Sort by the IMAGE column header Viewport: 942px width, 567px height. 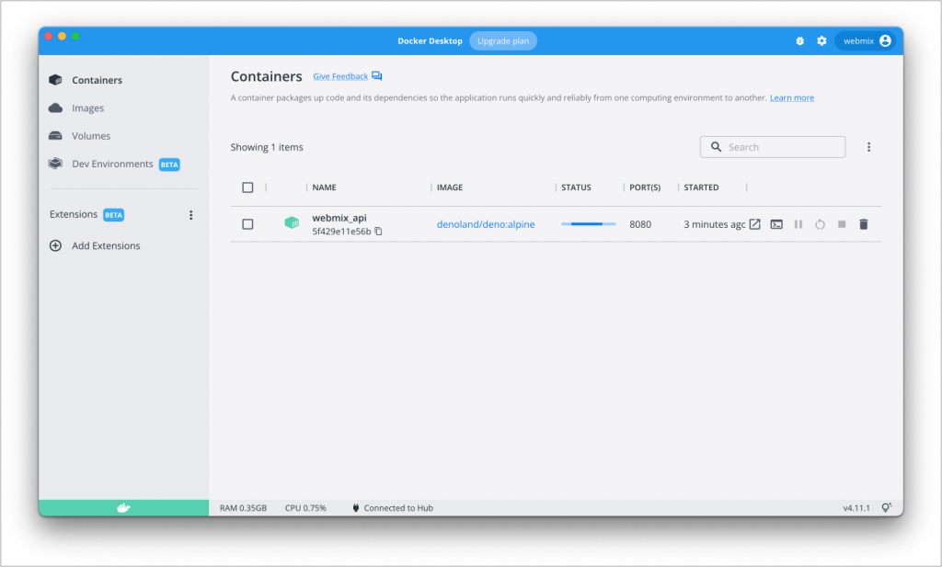[450, 187]
